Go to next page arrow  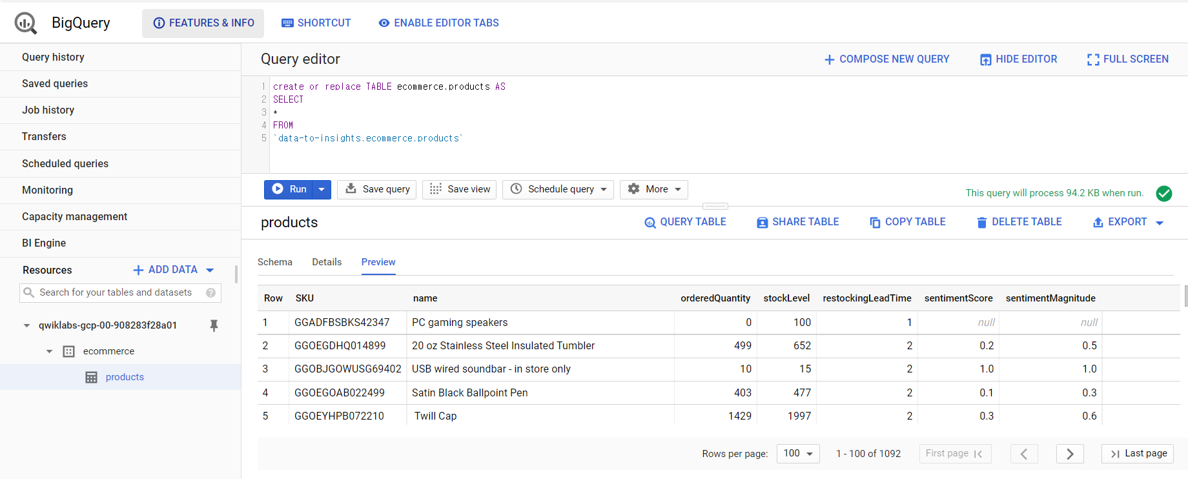click(1070, 454)
